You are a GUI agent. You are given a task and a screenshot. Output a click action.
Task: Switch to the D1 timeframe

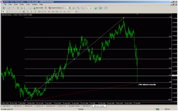point(68,12)
